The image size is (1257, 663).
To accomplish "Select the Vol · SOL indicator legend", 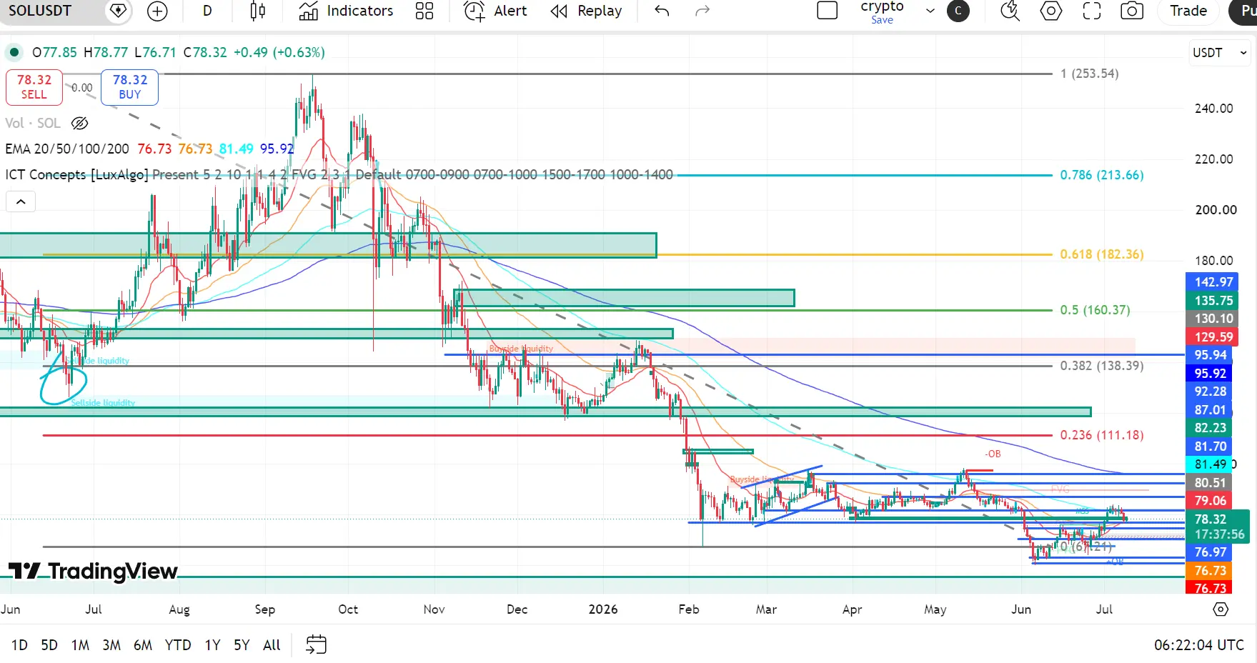I will tap(33, 123).
